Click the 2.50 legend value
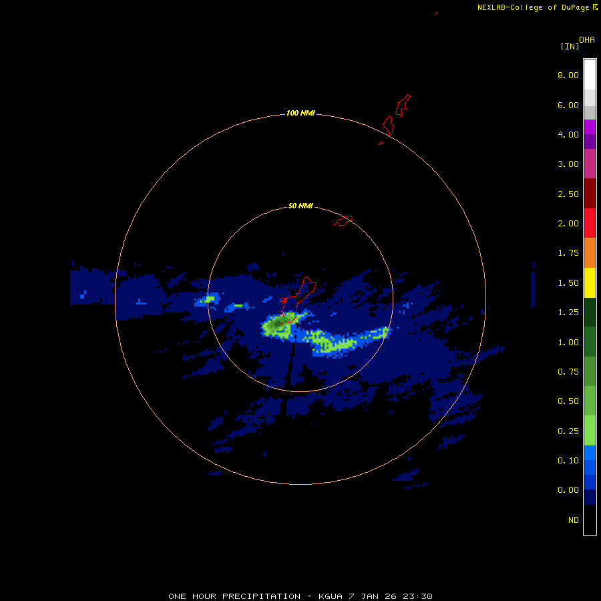Viewport: 601px width, 601px height. click(568, 194)
